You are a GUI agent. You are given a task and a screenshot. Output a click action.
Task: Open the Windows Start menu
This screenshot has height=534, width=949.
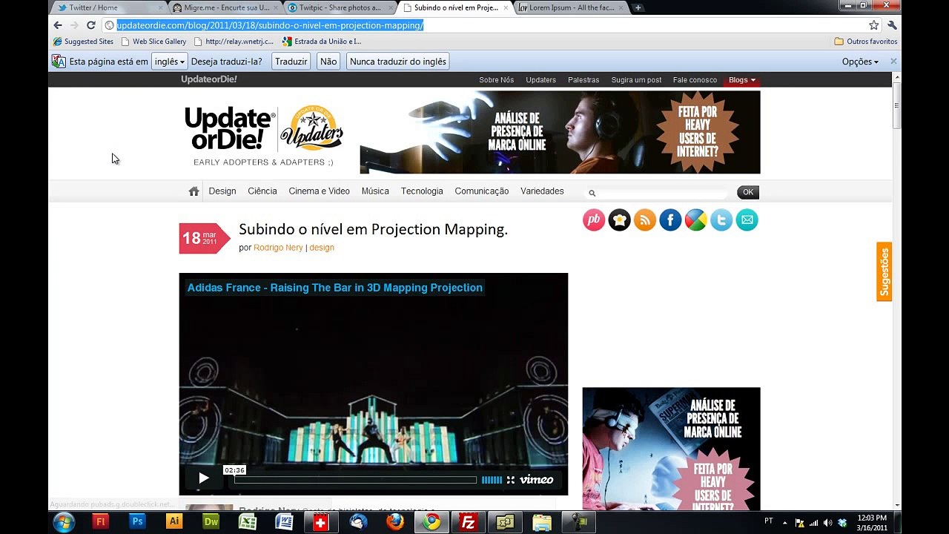point(64,522)
